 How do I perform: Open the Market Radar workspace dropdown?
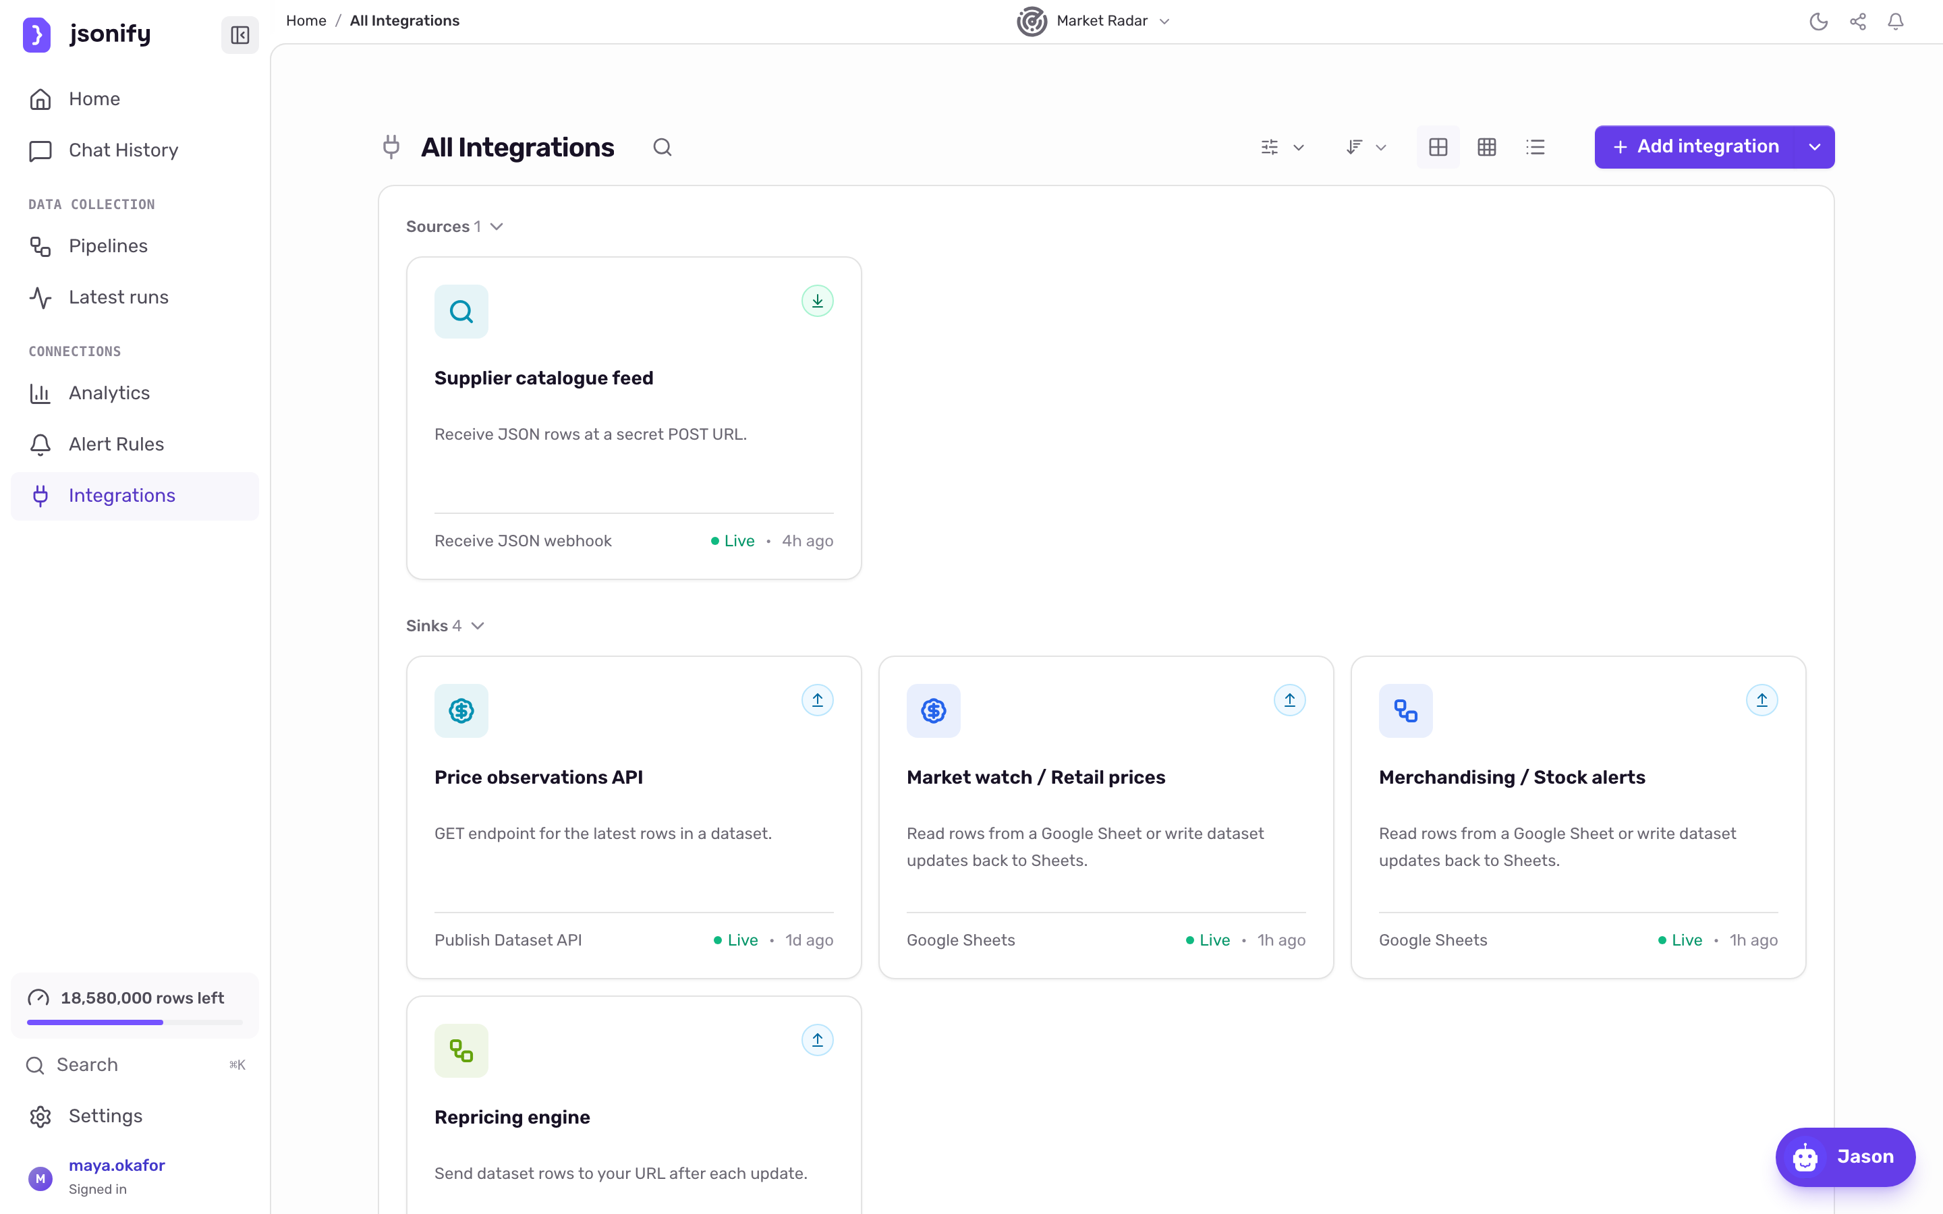point(1094,21)
